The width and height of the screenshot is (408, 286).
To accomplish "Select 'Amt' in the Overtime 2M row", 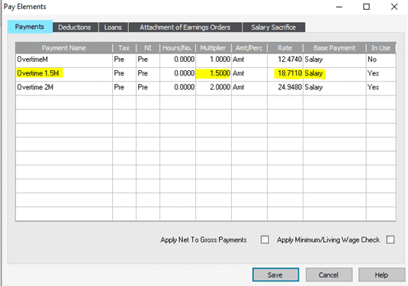I will [249, 88].
